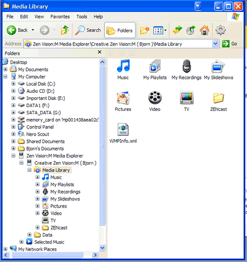Click the settings gear toolbar icon
The image size is (247, 262).
coord(221,30)
